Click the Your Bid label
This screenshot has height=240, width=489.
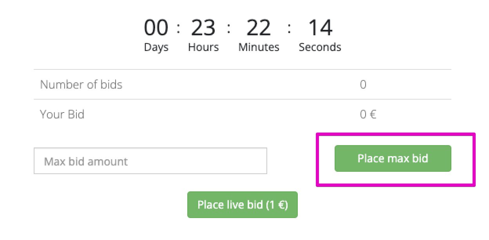(x=62, y=115)
